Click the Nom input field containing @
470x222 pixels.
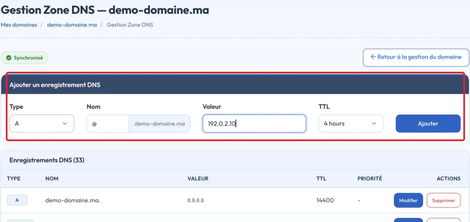(x=108, y=124)
